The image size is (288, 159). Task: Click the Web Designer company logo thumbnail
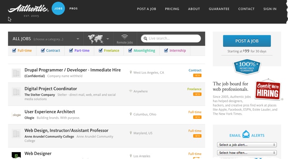[16, 155]
